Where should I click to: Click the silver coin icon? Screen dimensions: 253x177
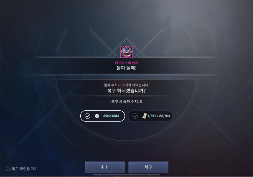[97, 116]
